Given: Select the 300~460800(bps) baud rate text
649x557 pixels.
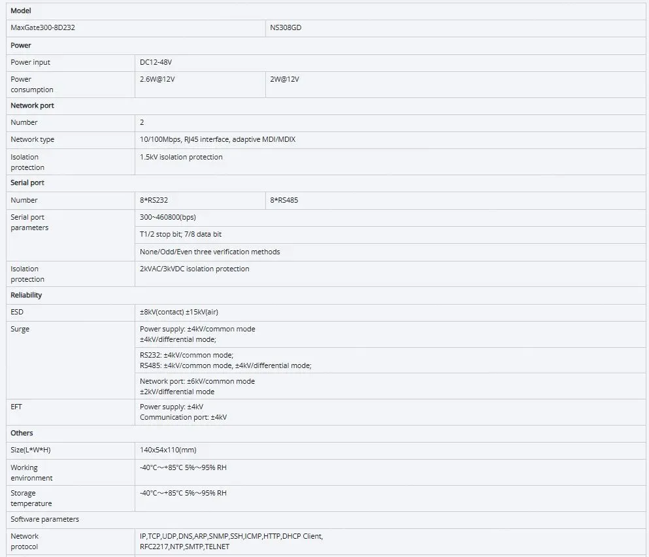Looking at the screenshot, I should coord(167,217).
